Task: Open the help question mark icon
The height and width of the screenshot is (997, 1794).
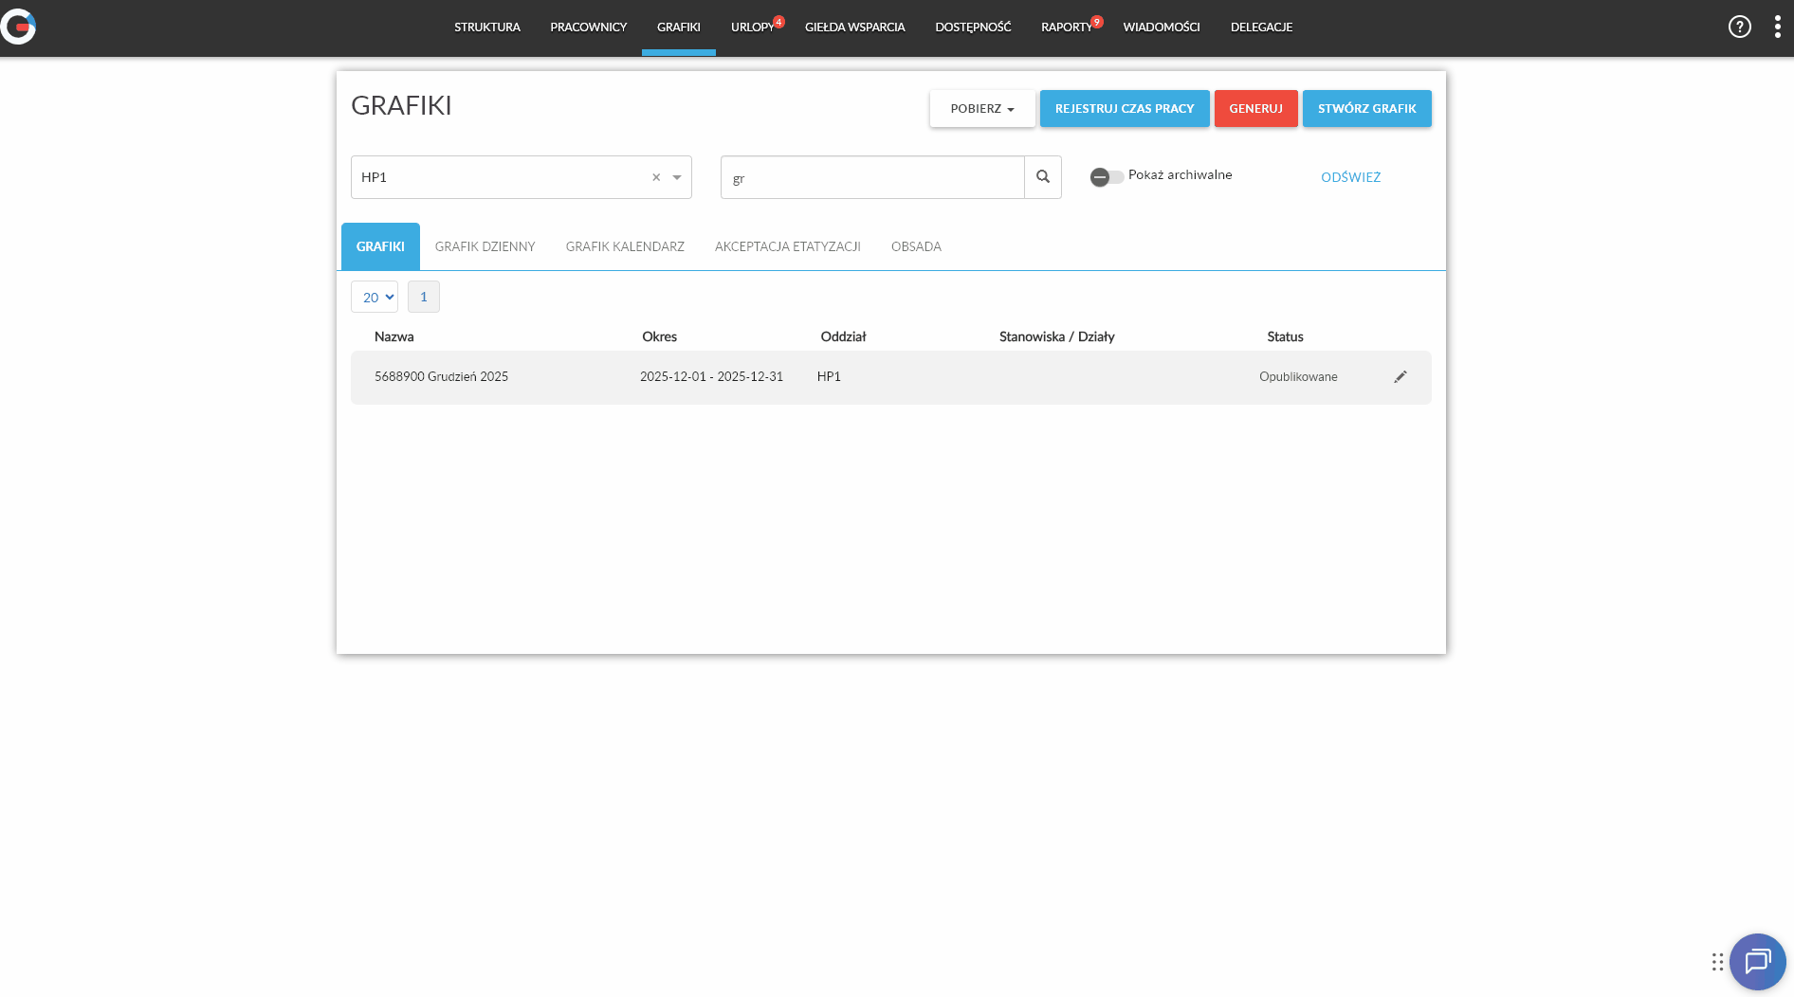Action: (x=1739, y=27)
